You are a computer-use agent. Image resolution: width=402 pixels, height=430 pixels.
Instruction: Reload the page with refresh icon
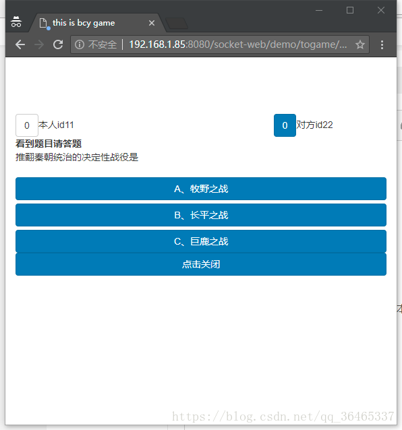58,44
